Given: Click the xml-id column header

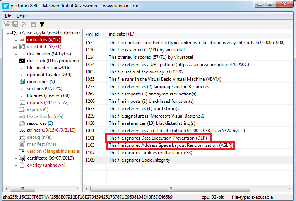Looking at the screenshot, I should (95, 34).
